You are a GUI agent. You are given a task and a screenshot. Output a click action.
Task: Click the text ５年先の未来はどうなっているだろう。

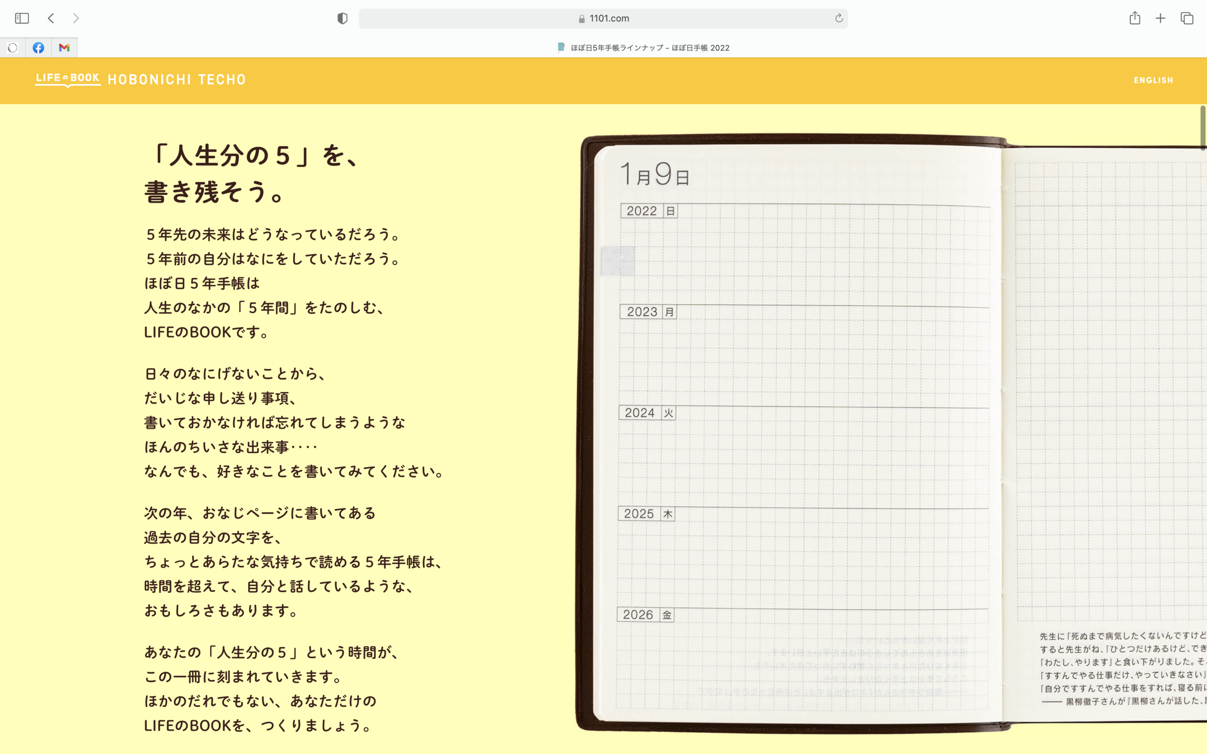[x=273, y=234]
